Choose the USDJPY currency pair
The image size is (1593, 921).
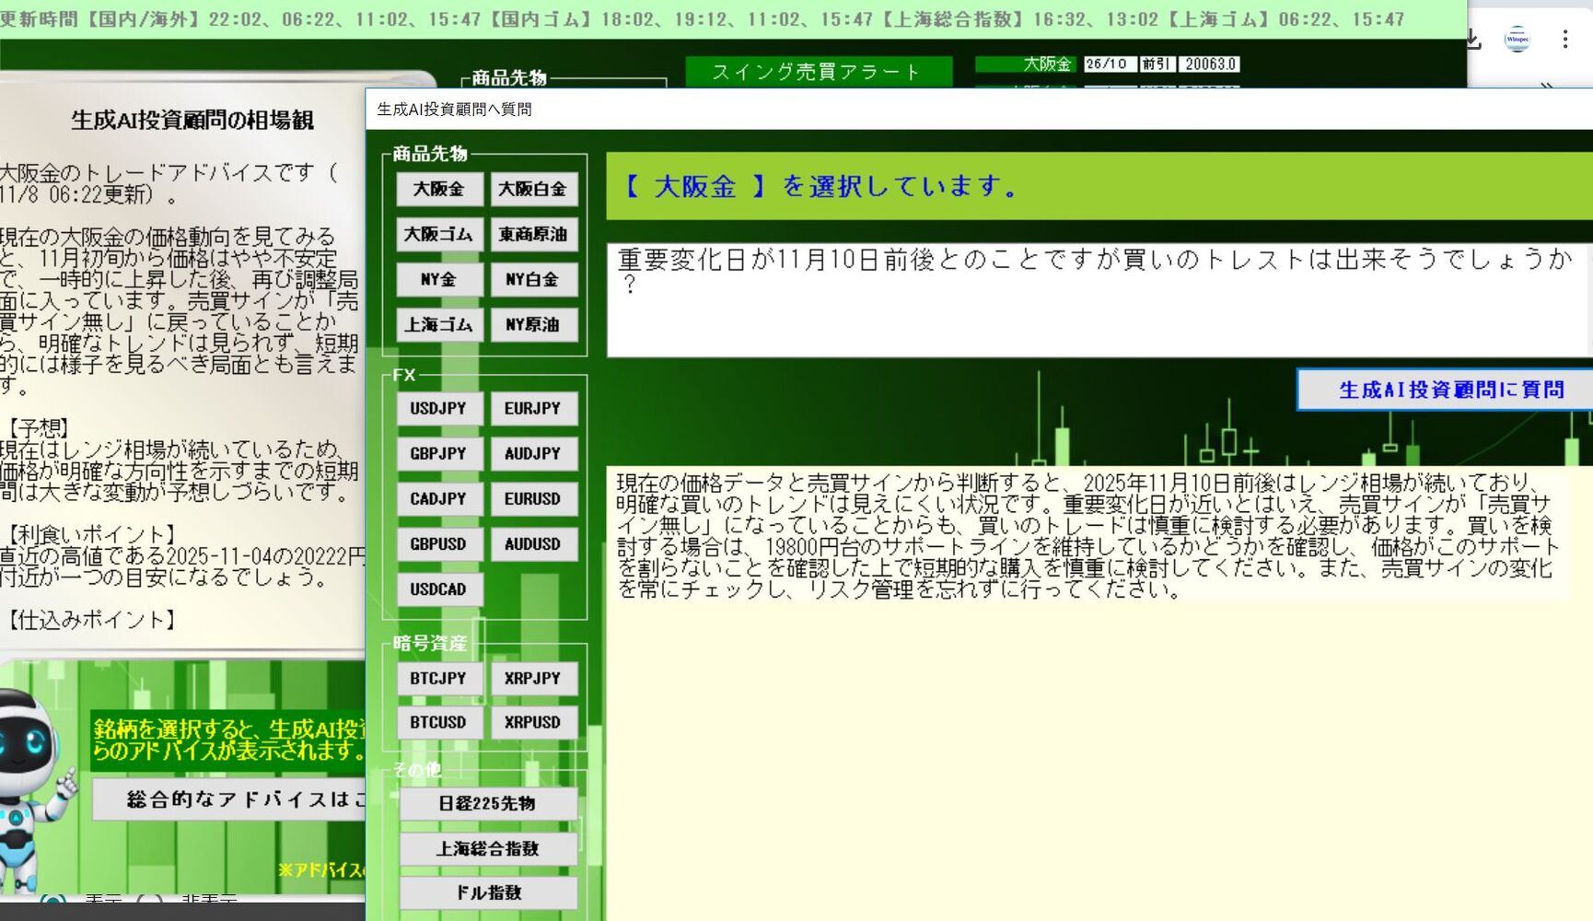439,408
